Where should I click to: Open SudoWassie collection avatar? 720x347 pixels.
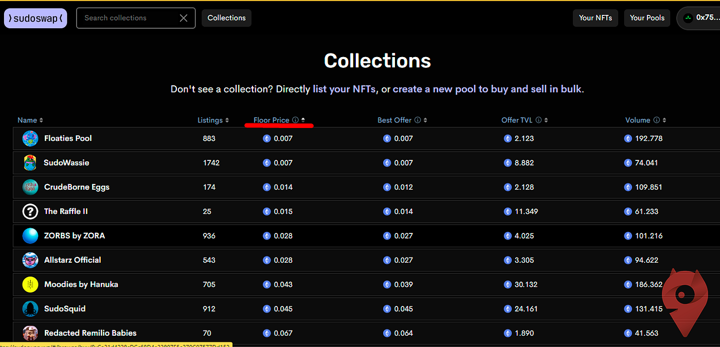pos(30,163)
